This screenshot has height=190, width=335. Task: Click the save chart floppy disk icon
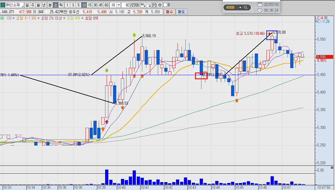click(x=154, y=5)
